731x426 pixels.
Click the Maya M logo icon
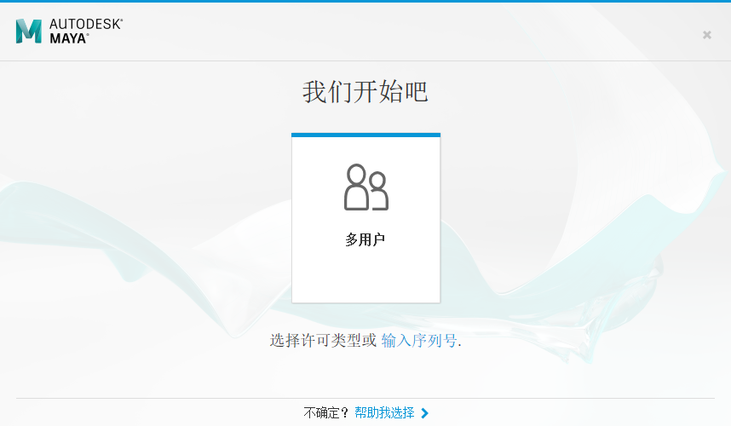(28, 32)
